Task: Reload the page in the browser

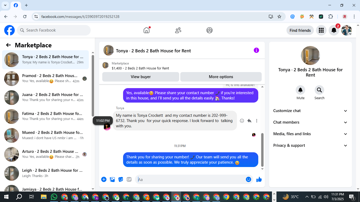Action: coord(25,17)
